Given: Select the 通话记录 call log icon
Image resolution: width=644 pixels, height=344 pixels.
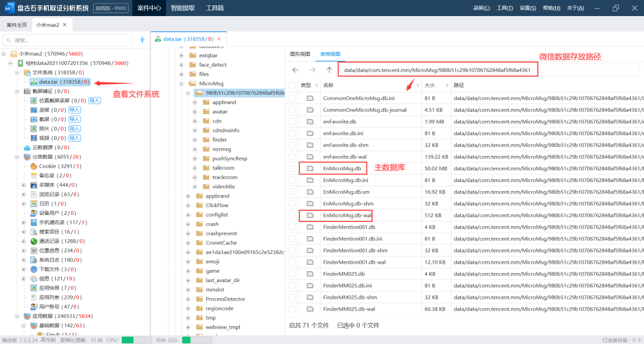Looking at the screenshot, I should (x=34, y=241).
